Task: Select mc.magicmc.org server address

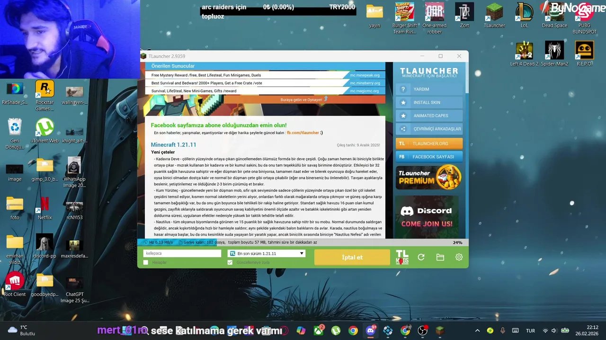Action: (x=365, y=91)
